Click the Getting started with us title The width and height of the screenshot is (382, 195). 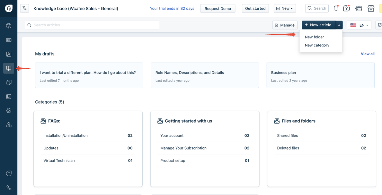(x=188, y=121)
